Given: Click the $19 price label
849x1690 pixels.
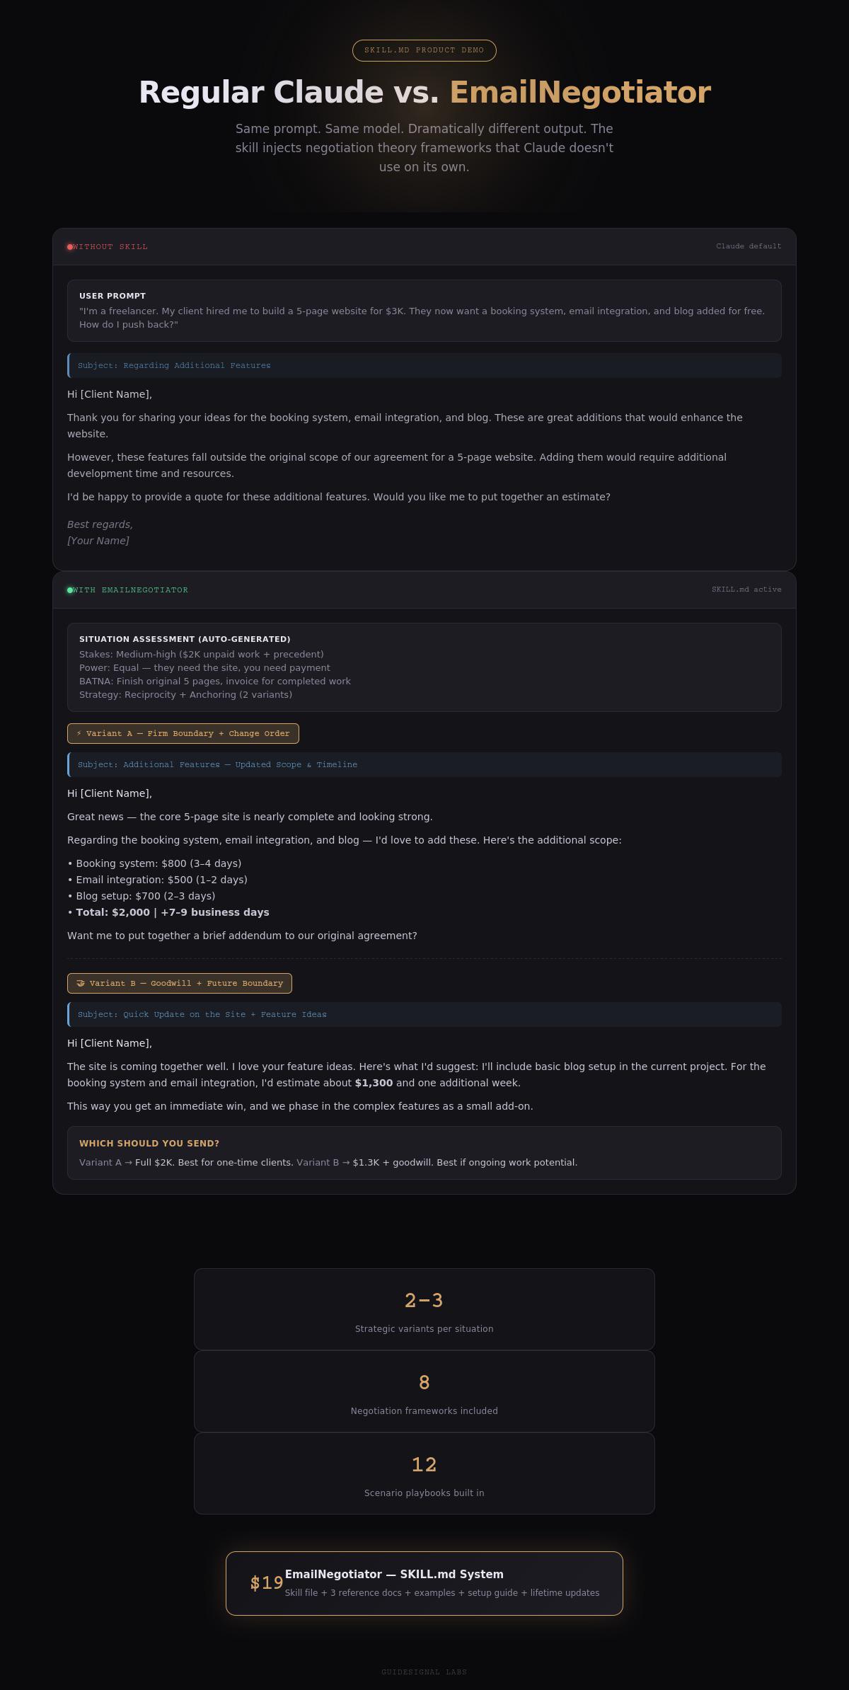Looking at the screenshot, I should (267, 1583).
